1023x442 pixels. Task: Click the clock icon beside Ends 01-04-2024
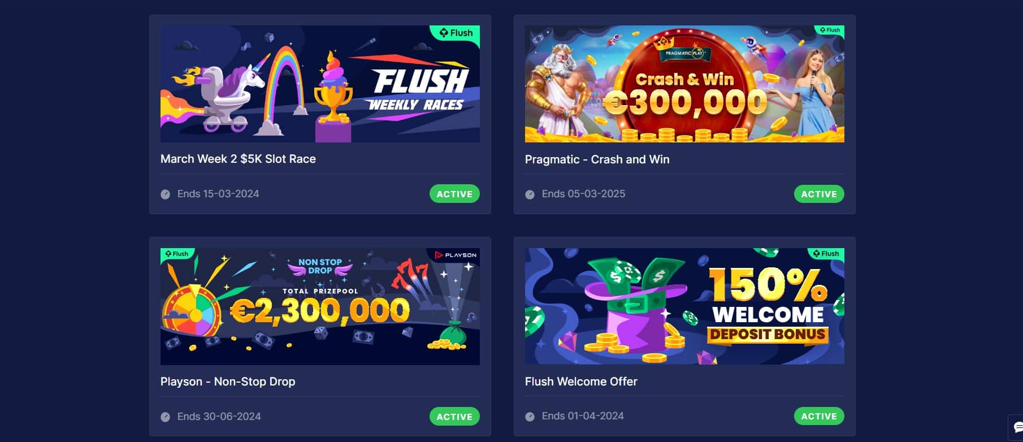click(x=530, y=417)
